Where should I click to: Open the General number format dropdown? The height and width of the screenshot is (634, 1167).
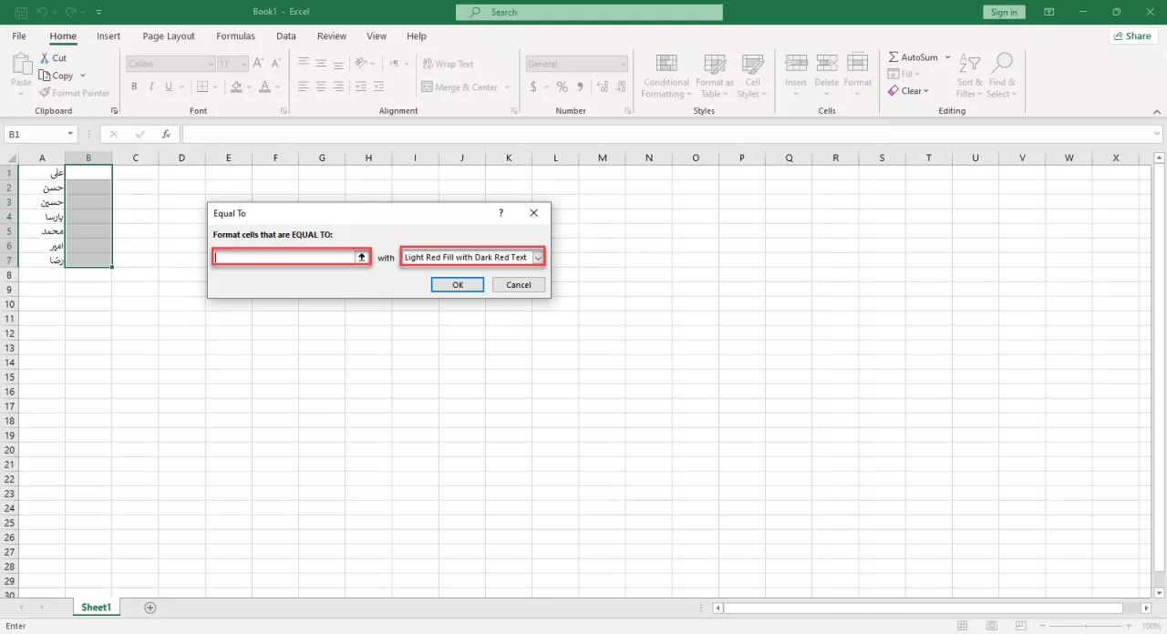pos(623,64)
